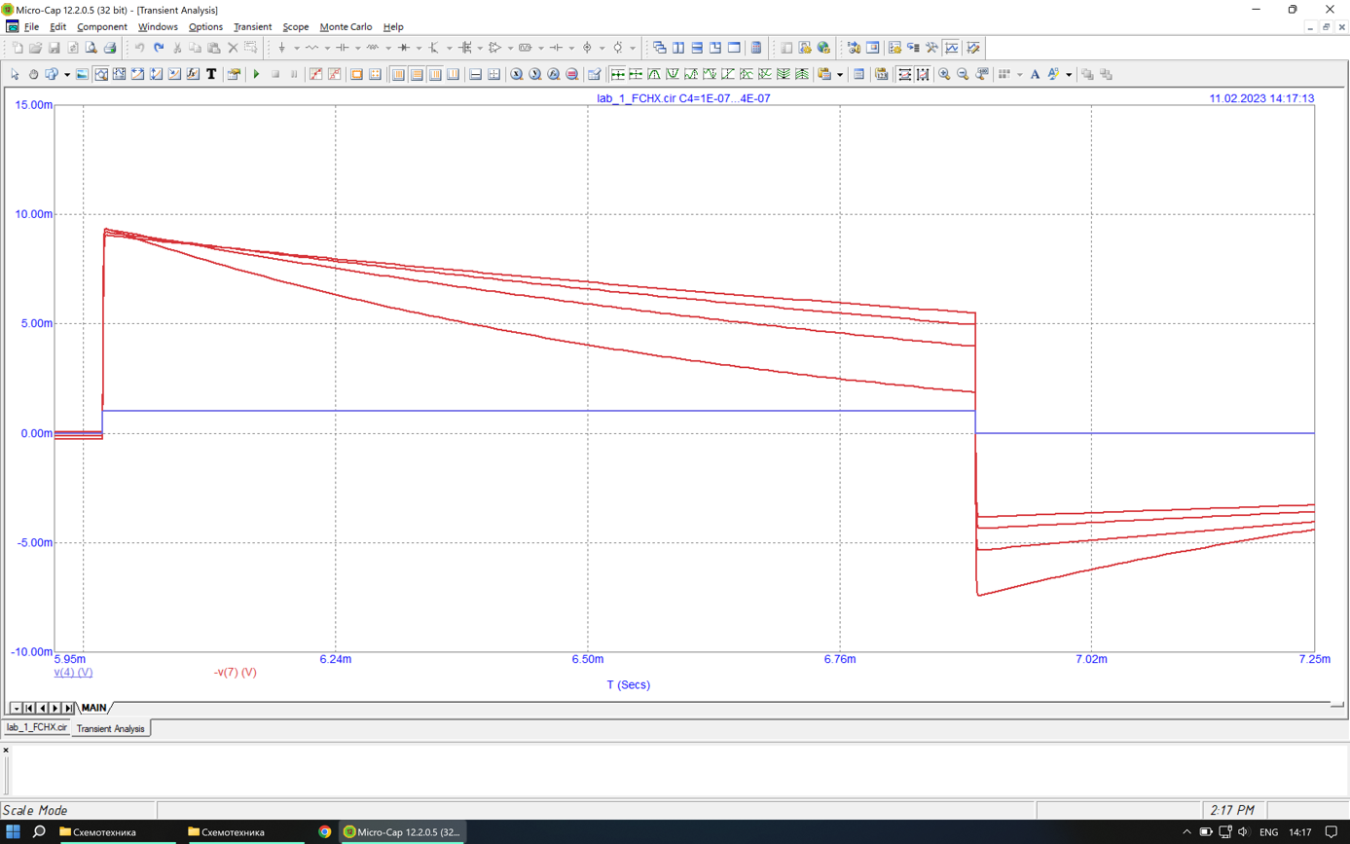Select the Text mode T tool
1350x844 pixels.
point(211,74)
